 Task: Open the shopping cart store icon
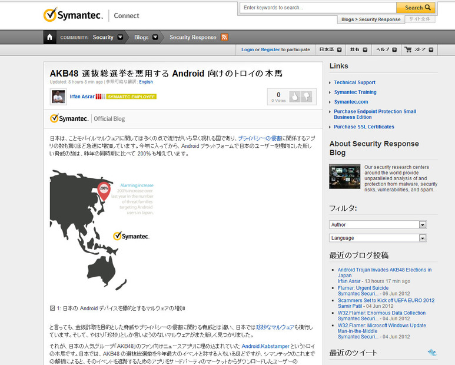coord(408,49)
